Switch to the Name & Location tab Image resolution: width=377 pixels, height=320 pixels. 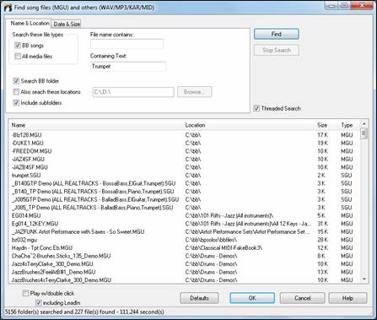coord(30,24)
